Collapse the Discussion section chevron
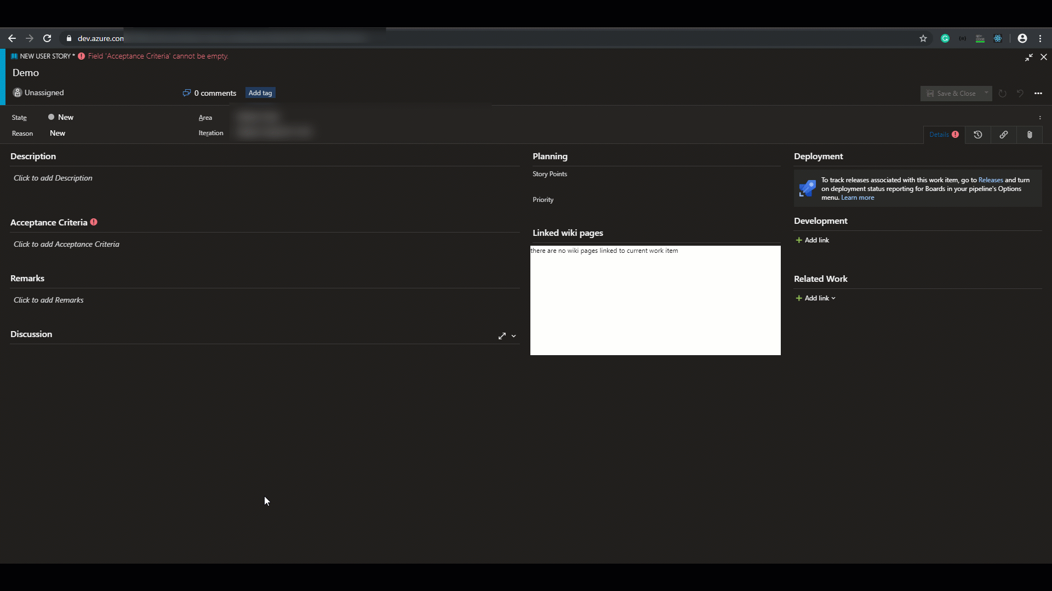1052x591 pixels. [514, 336]
